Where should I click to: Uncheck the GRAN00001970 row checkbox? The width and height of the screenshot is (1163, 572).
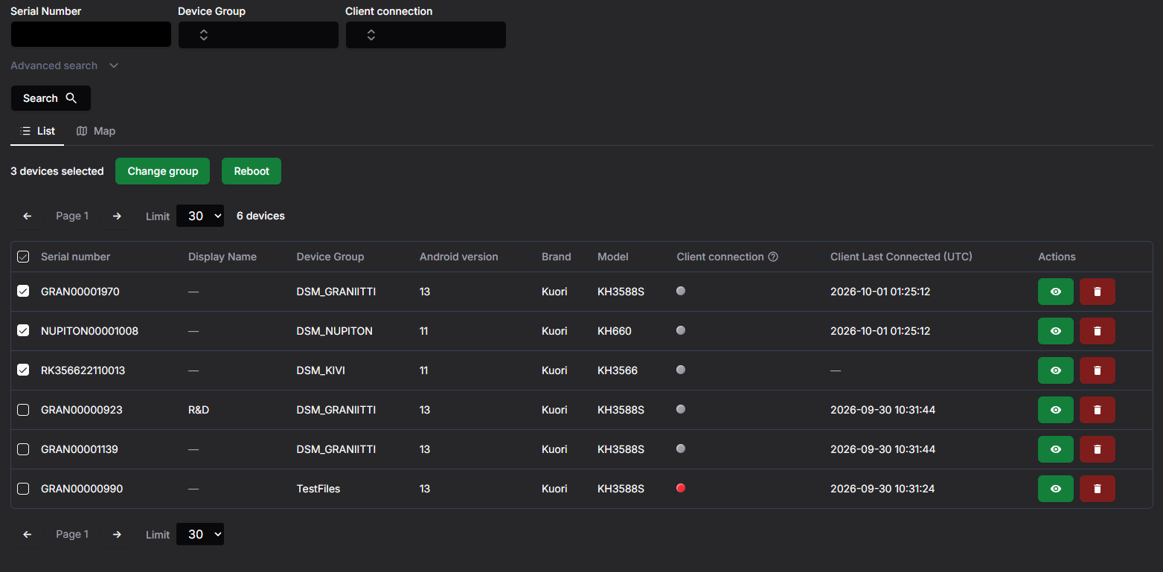(23, 291)
